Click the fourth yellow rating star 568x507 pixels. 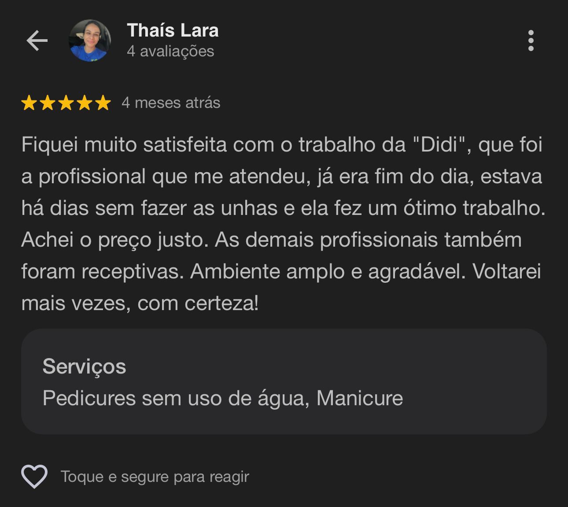coord(85,103)
